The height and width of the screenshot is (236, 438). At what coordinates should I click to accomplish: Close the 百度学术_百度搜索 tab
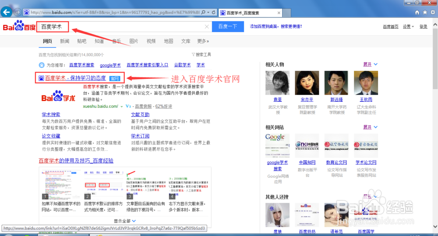279,13
